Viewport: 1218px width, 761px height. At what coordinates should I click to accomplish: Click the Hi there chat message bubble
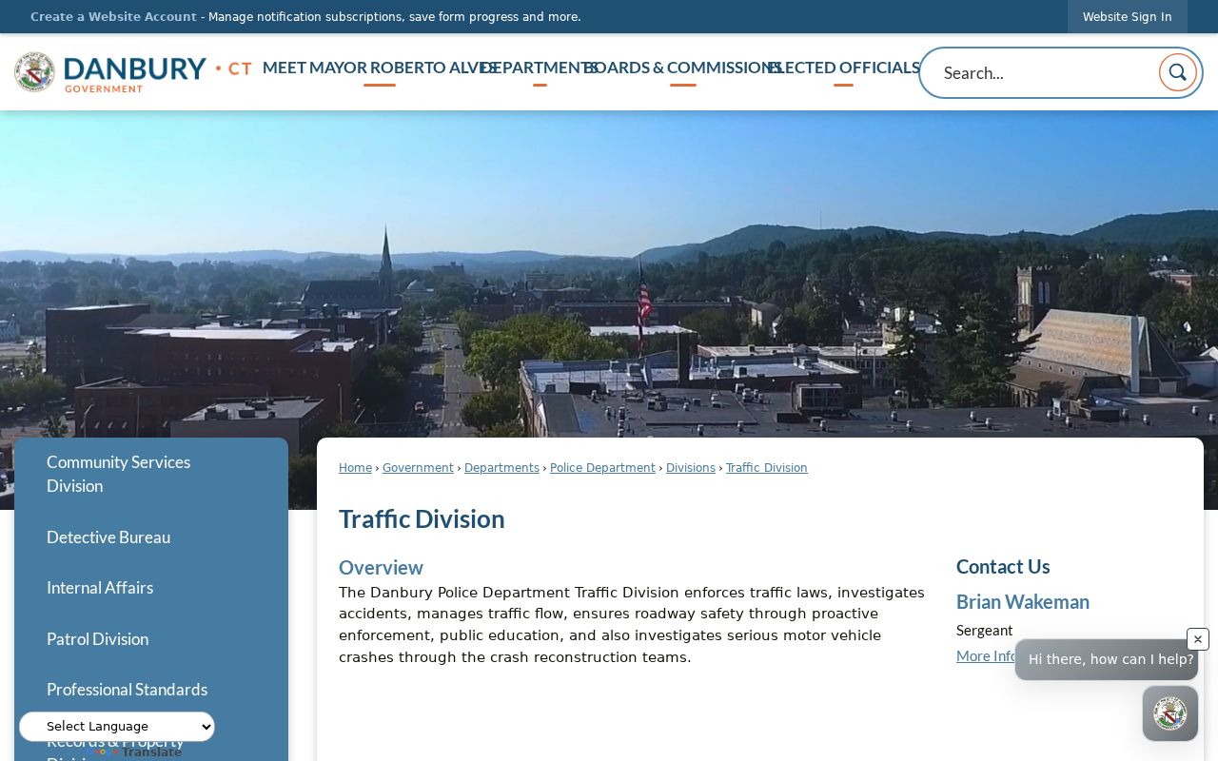1107,659
